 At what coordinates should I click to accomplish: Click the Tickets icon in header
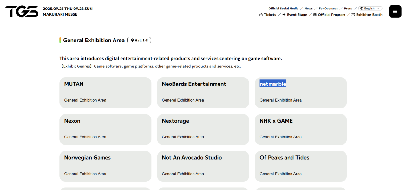point(261,15)
